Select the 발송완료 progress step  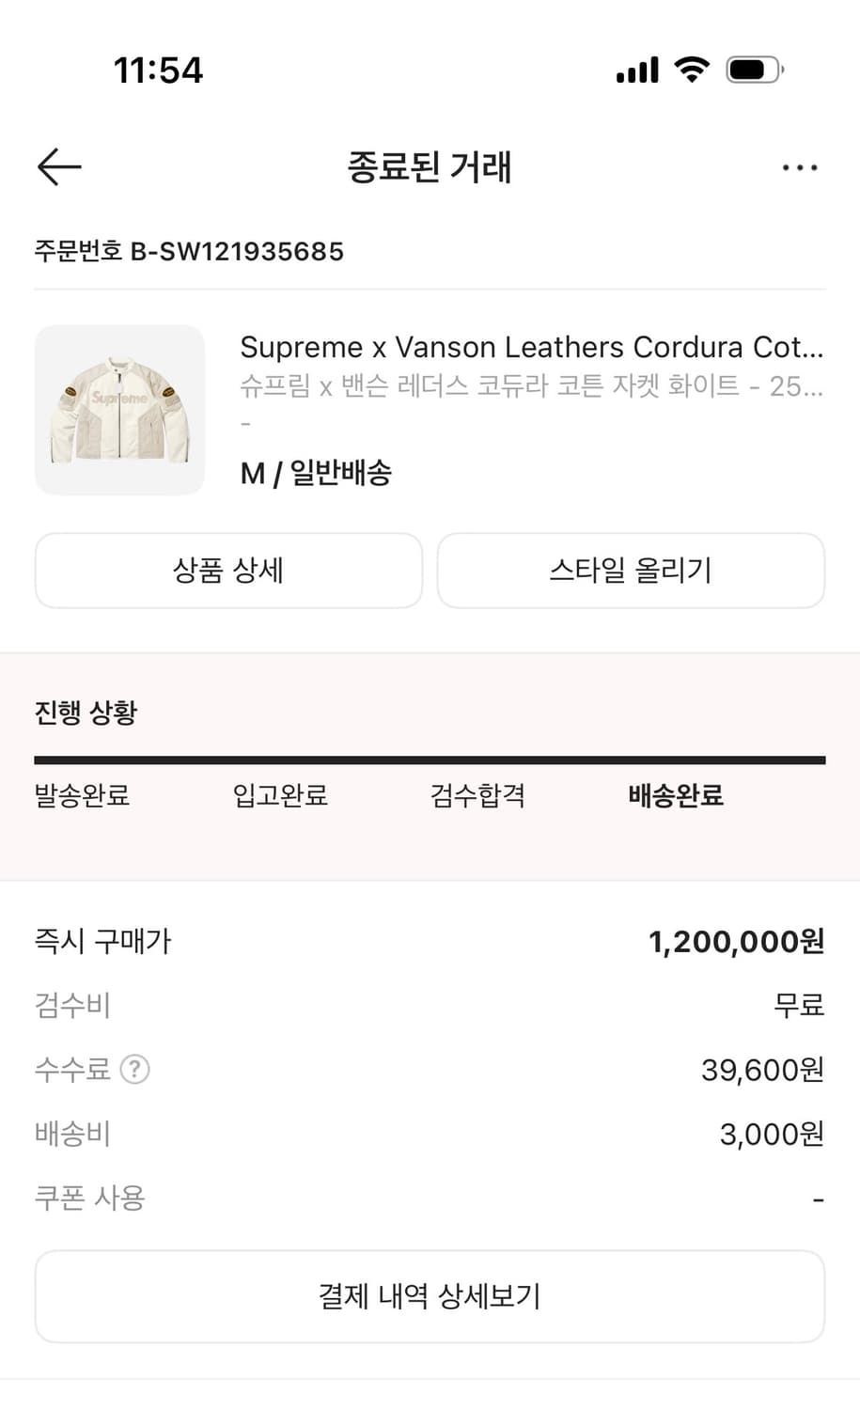[x=82, y=796]
